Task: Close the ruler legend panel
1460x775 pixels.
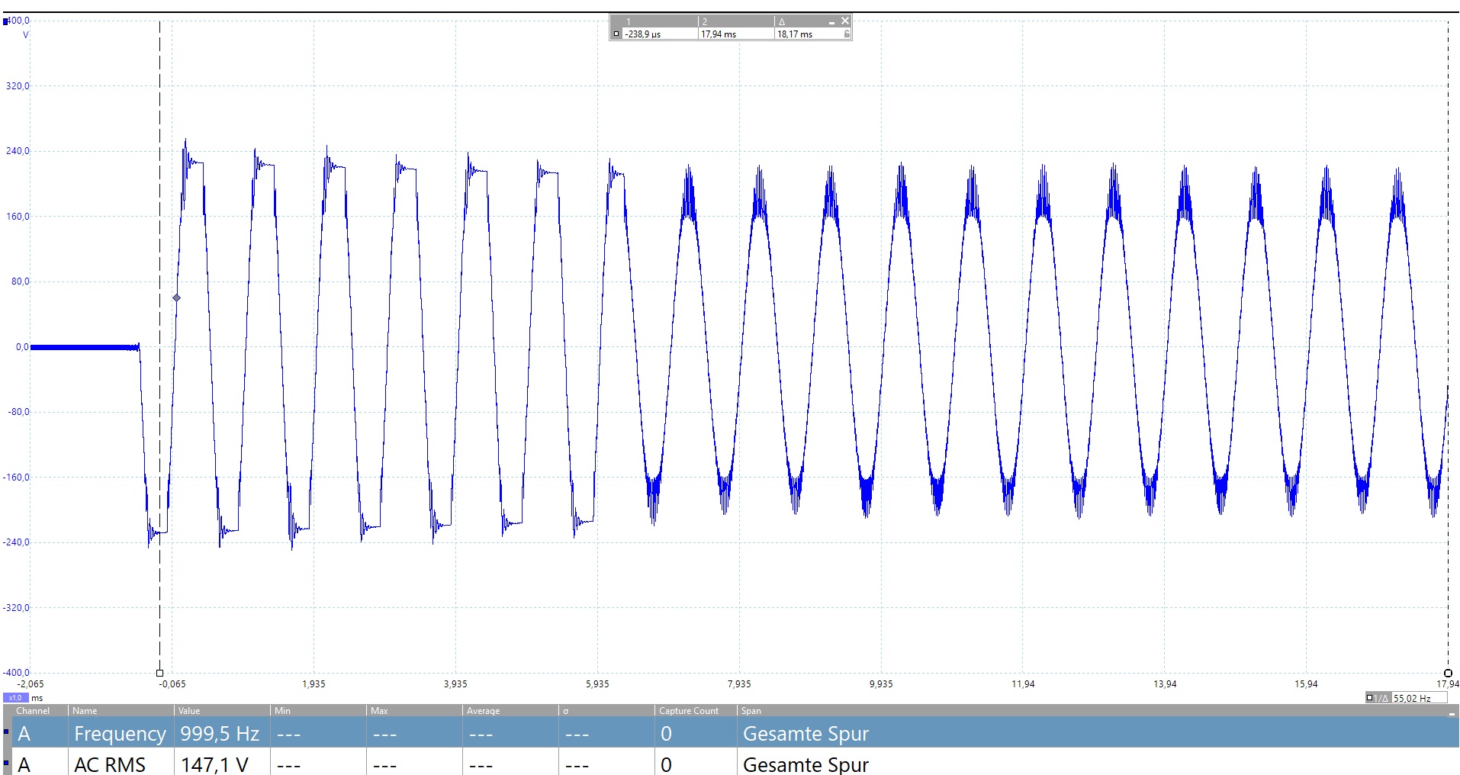Action: 844,21
